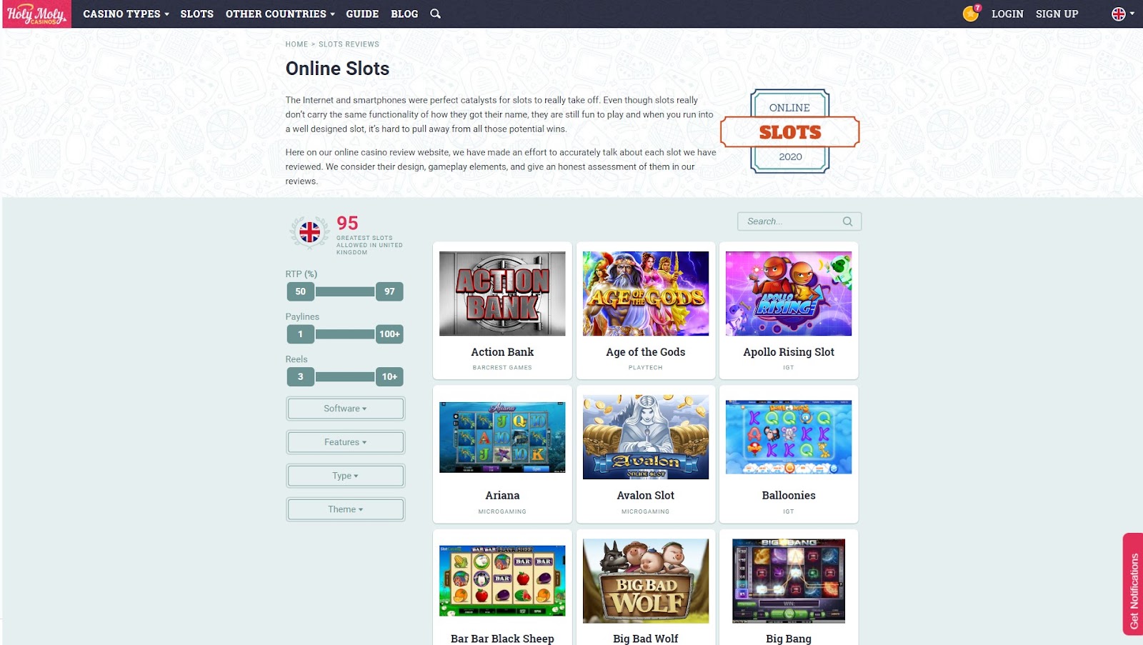
Task: Click the UK flag laurel badge
Action: [309, 232]
